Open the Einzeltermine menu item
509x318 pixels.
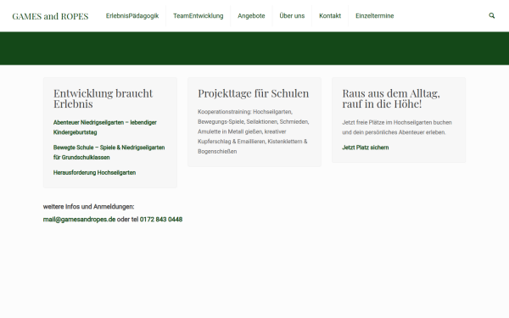[x=375, y=16]
